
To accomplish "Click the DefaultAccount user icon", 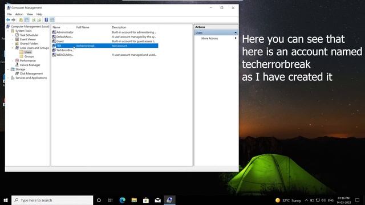I will (x=54, y=36).
